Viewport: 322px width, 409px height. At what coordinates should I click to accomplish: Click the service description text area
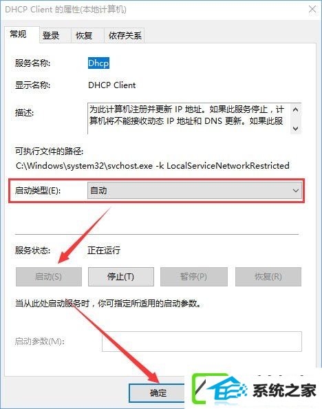[x=189, y=118]
